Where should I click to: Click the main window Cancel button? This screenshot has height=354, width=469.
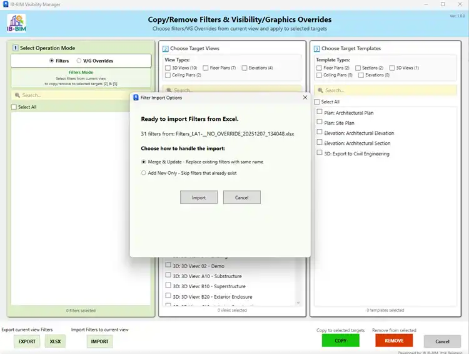pos(442,341)
